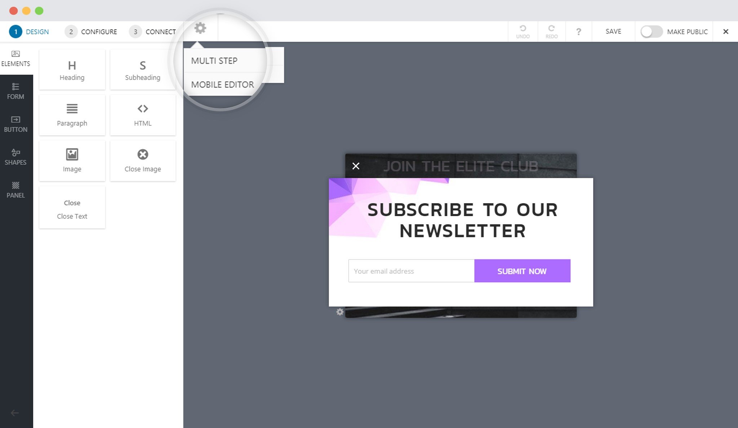Screen dimensions: 738x428
Task: Open help with question mark icon
Action: coord(579,32)
